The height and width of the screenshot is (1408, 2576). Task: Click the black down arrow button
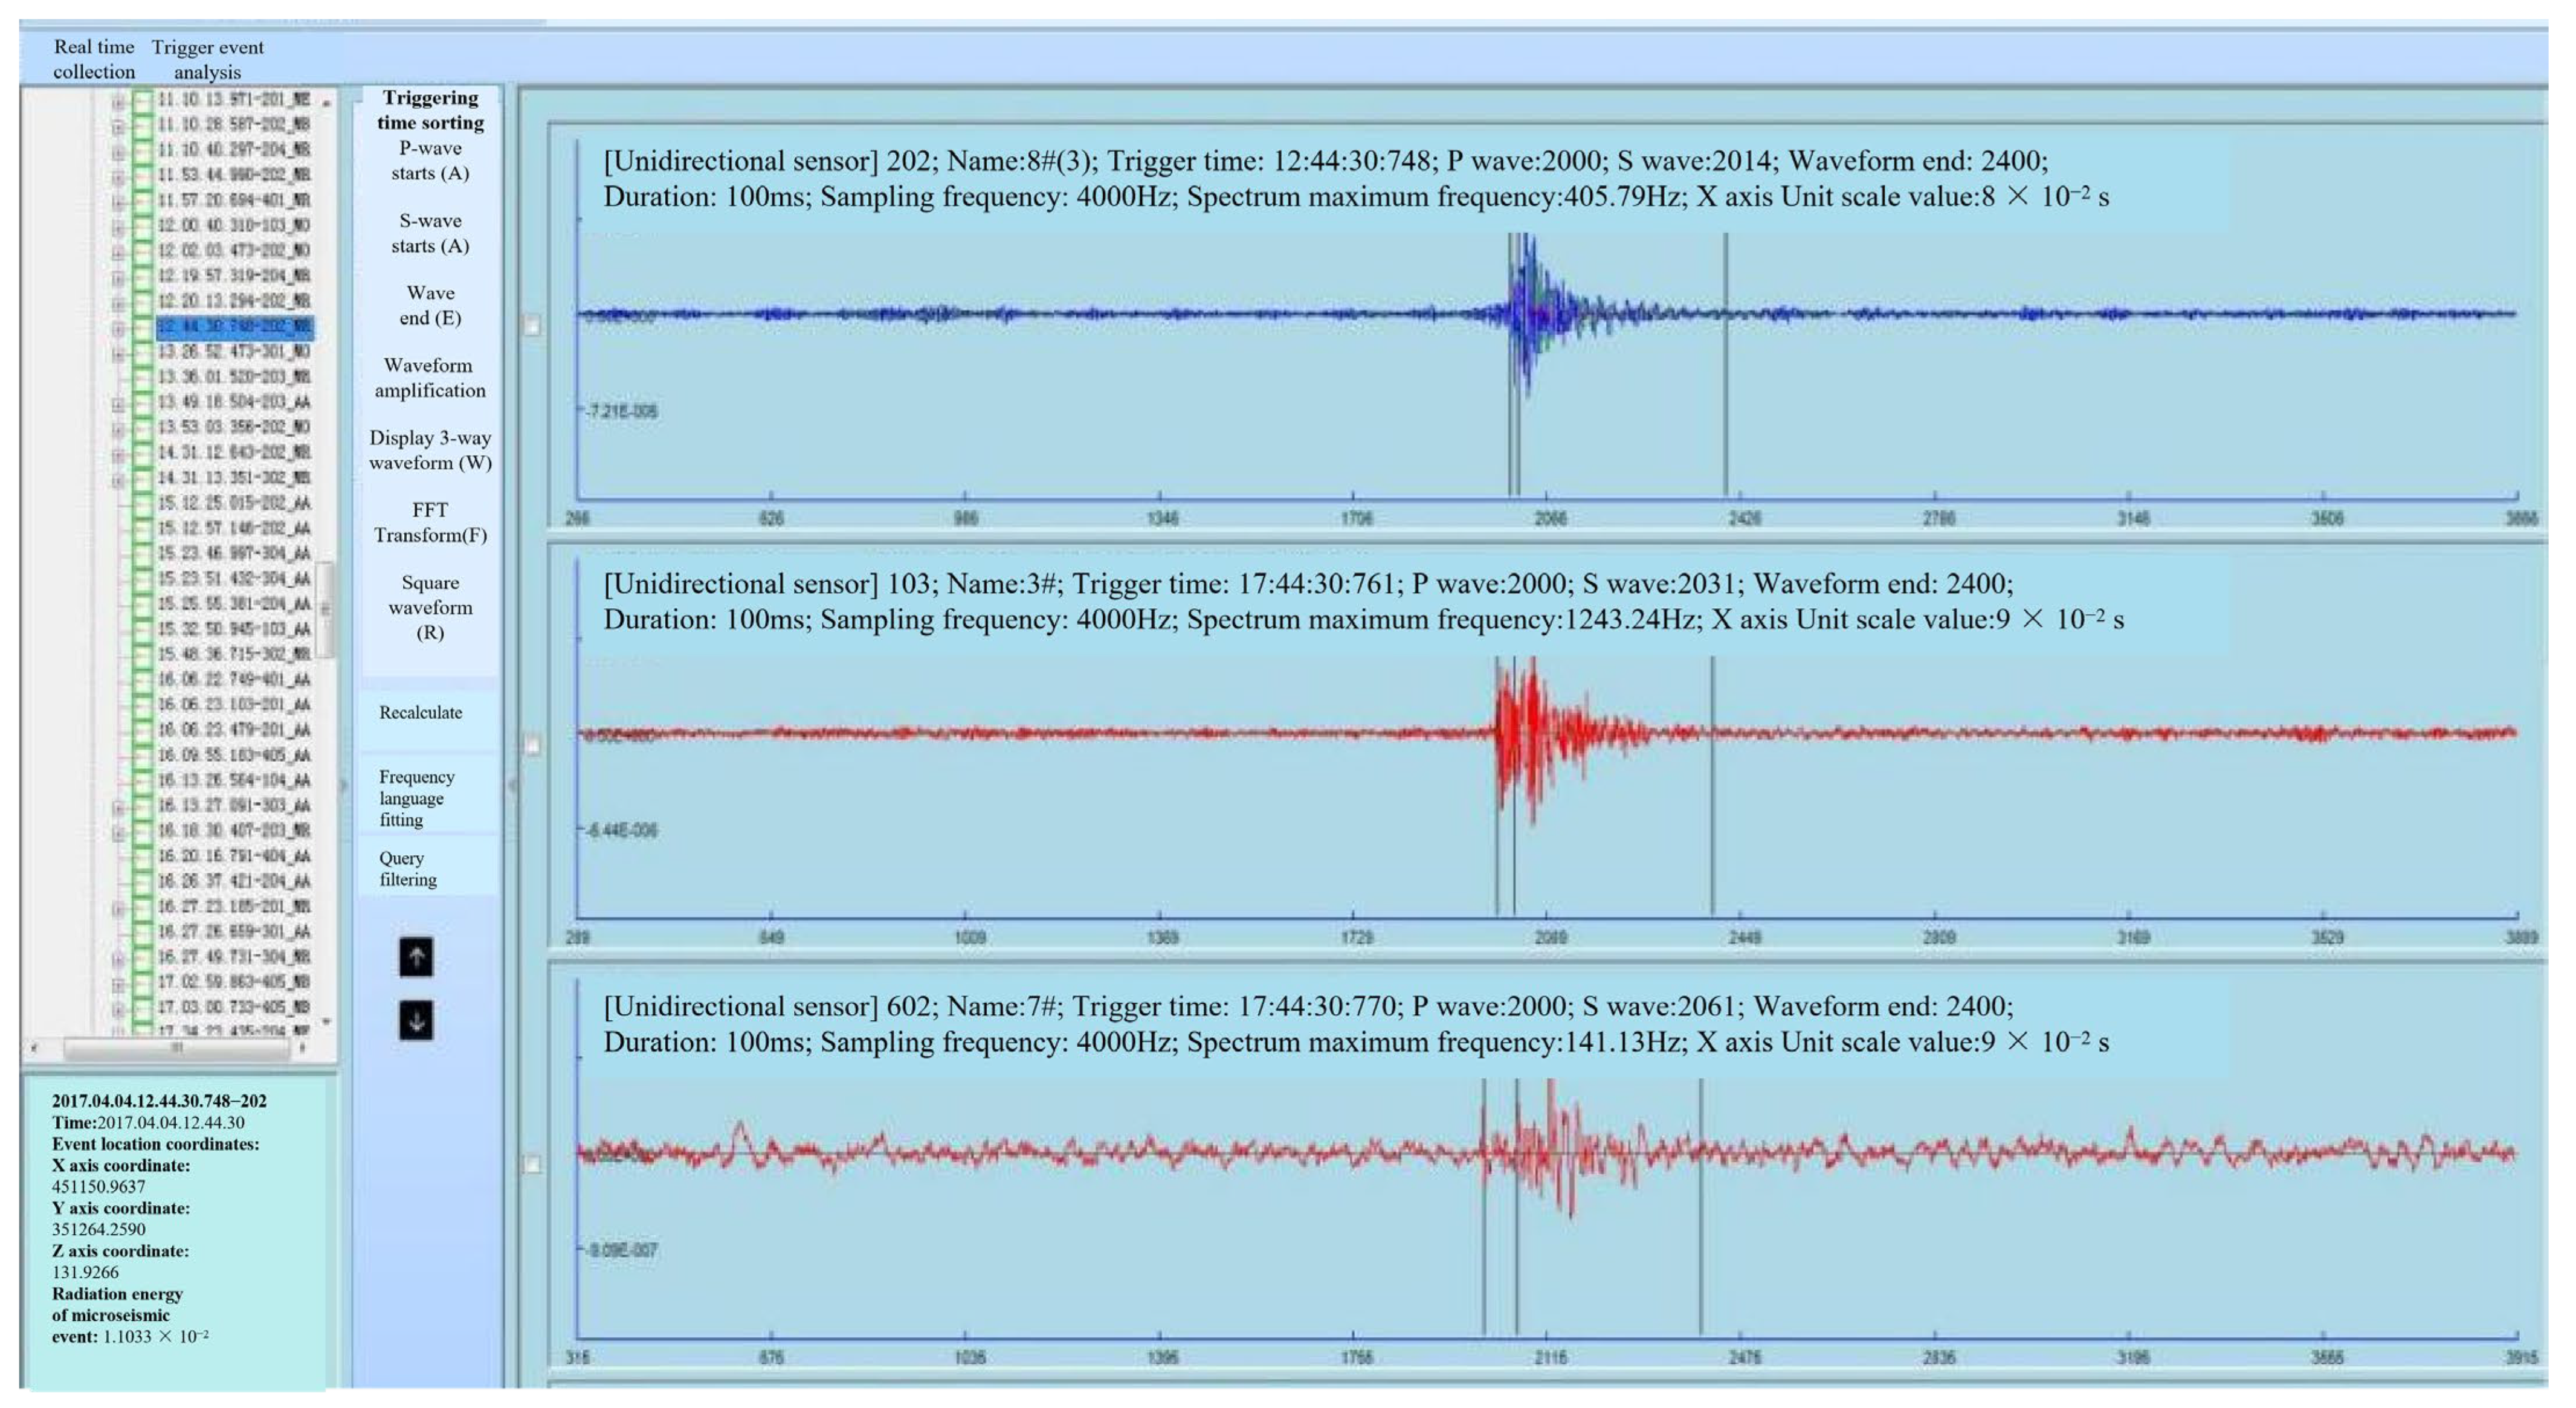[416, 1020]
